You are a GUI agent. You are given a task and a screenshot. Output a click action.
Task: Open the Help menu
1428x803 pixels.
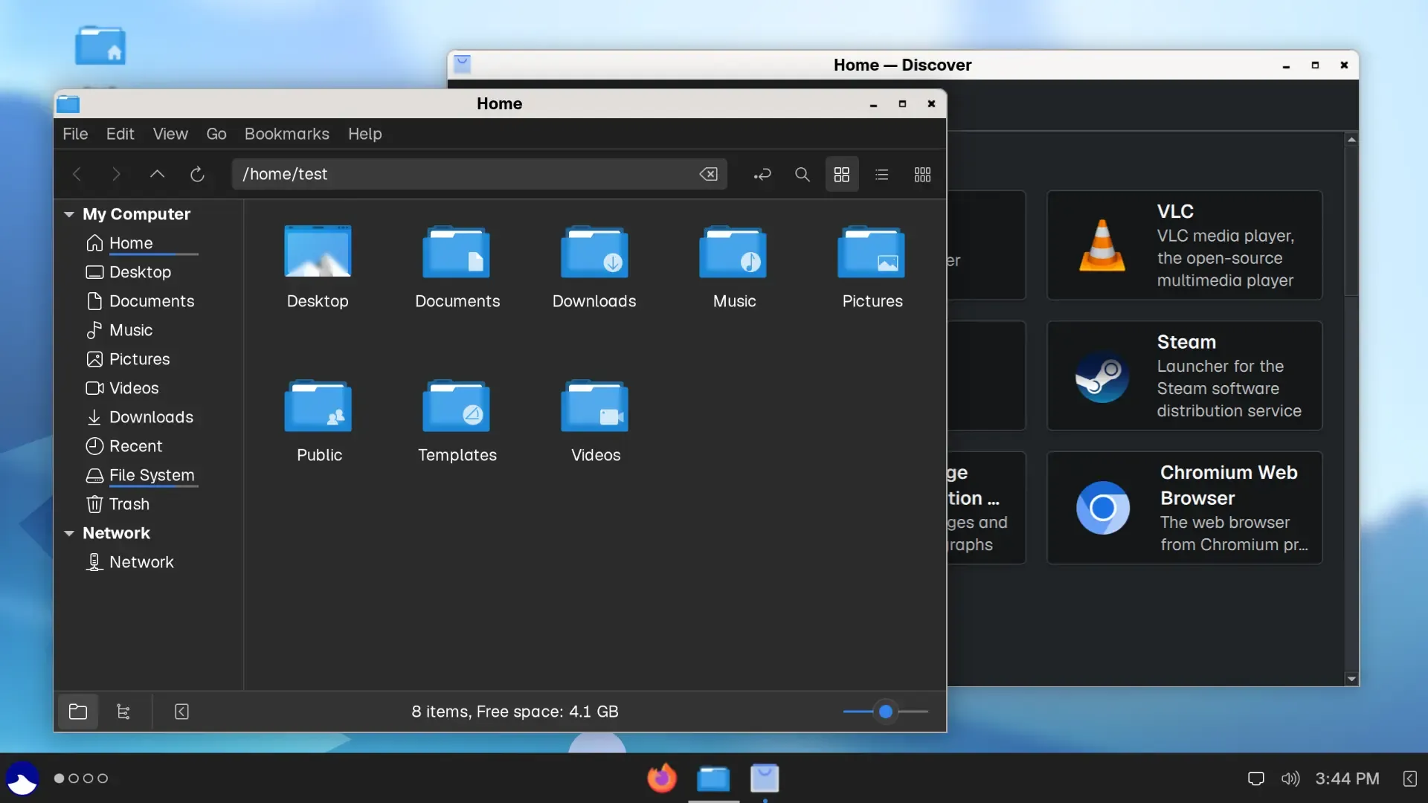(364, 134)
